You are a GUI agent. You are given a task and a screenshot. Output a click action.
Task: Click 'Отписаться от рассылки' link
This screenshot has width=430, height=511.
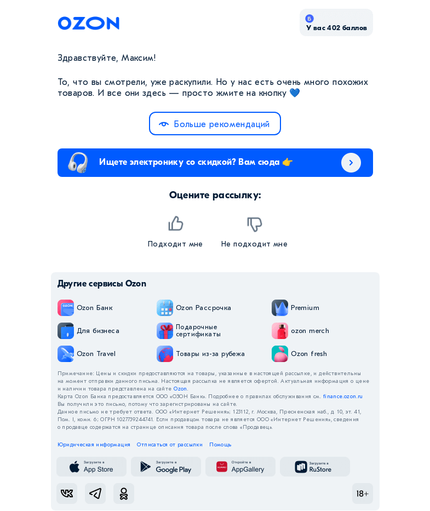[x=169, y=445]
